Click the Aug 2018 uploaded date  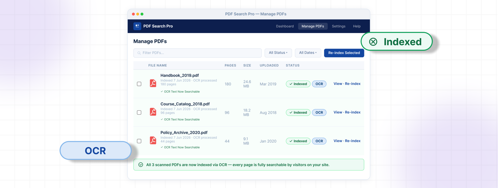268,113
